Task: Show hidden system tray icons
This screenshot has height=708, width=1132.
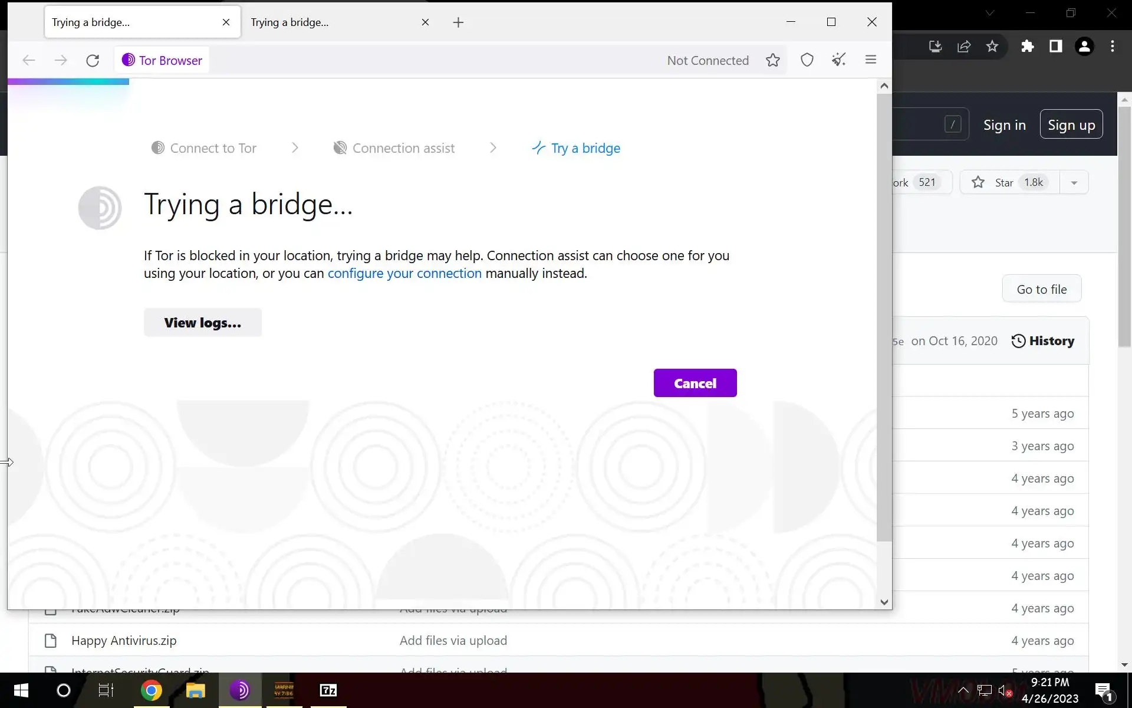Action: pos(963,690)
